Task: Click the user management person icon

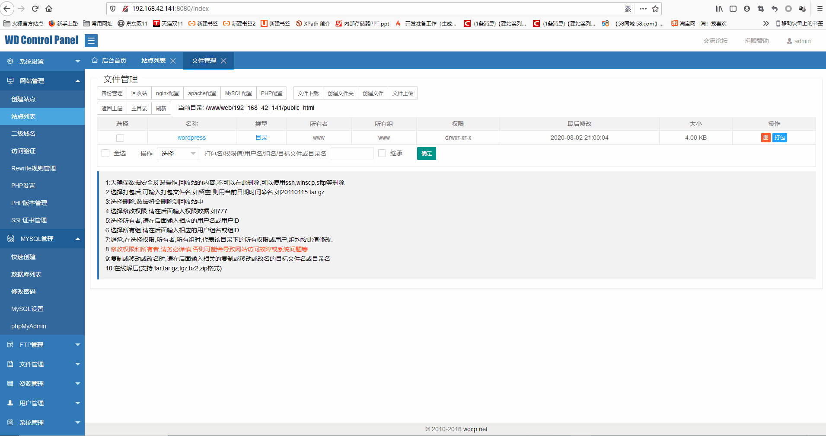Action: (x=10, y=403)
